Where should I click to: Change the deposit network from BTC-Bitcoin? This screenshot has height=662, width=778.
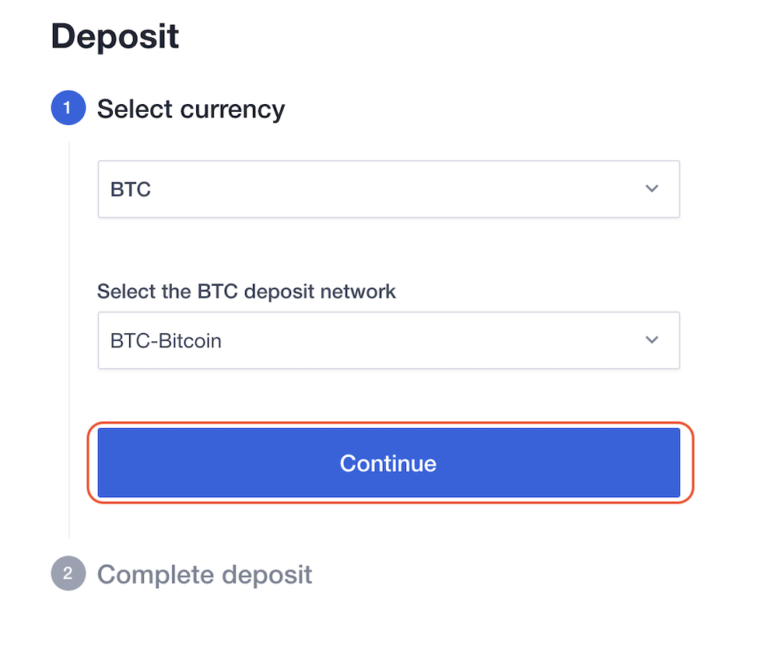388,340
